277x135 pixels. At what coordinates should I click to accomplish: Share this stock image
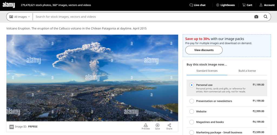(x=169, y=126)
